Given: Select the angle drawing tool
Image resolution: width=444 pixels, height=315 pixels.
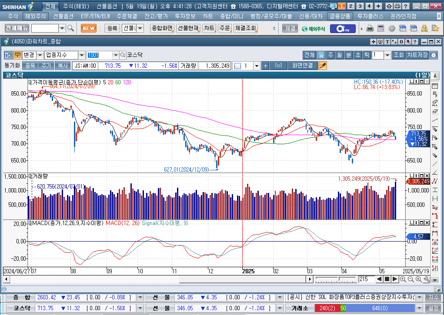Looking at the screenshot, I should (435, 172).
